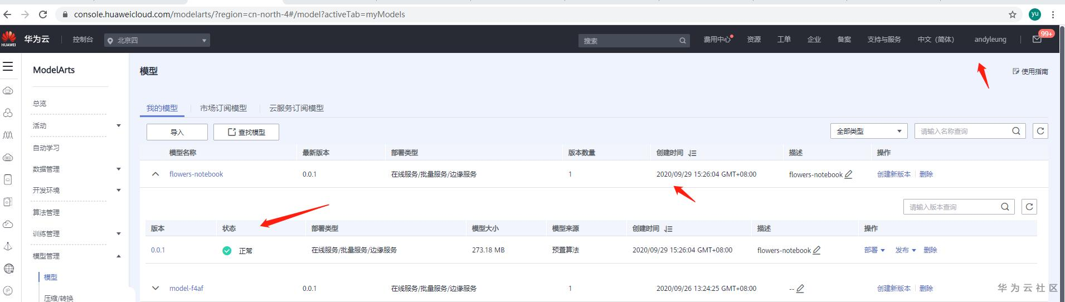This screenshot has height=302, width=1065.
Task: Open 资源 in the top bar
Action: pyautogui.click(x=754, y=40)
